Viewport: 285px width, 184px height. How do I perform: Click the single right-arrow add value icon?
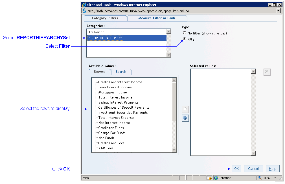pos(185,109)
